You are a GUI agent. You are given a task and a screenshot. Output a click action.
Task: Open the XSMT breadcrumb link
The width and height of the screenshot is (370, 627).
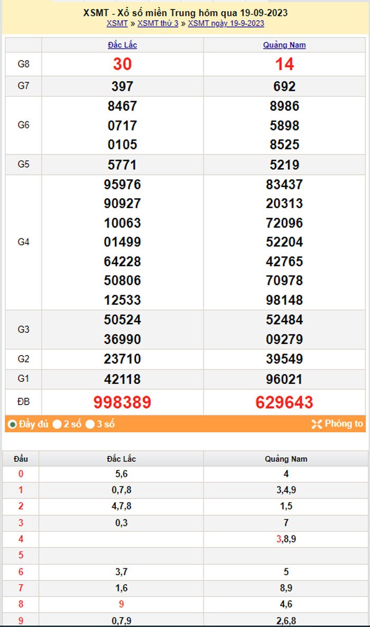coord(117,23)
